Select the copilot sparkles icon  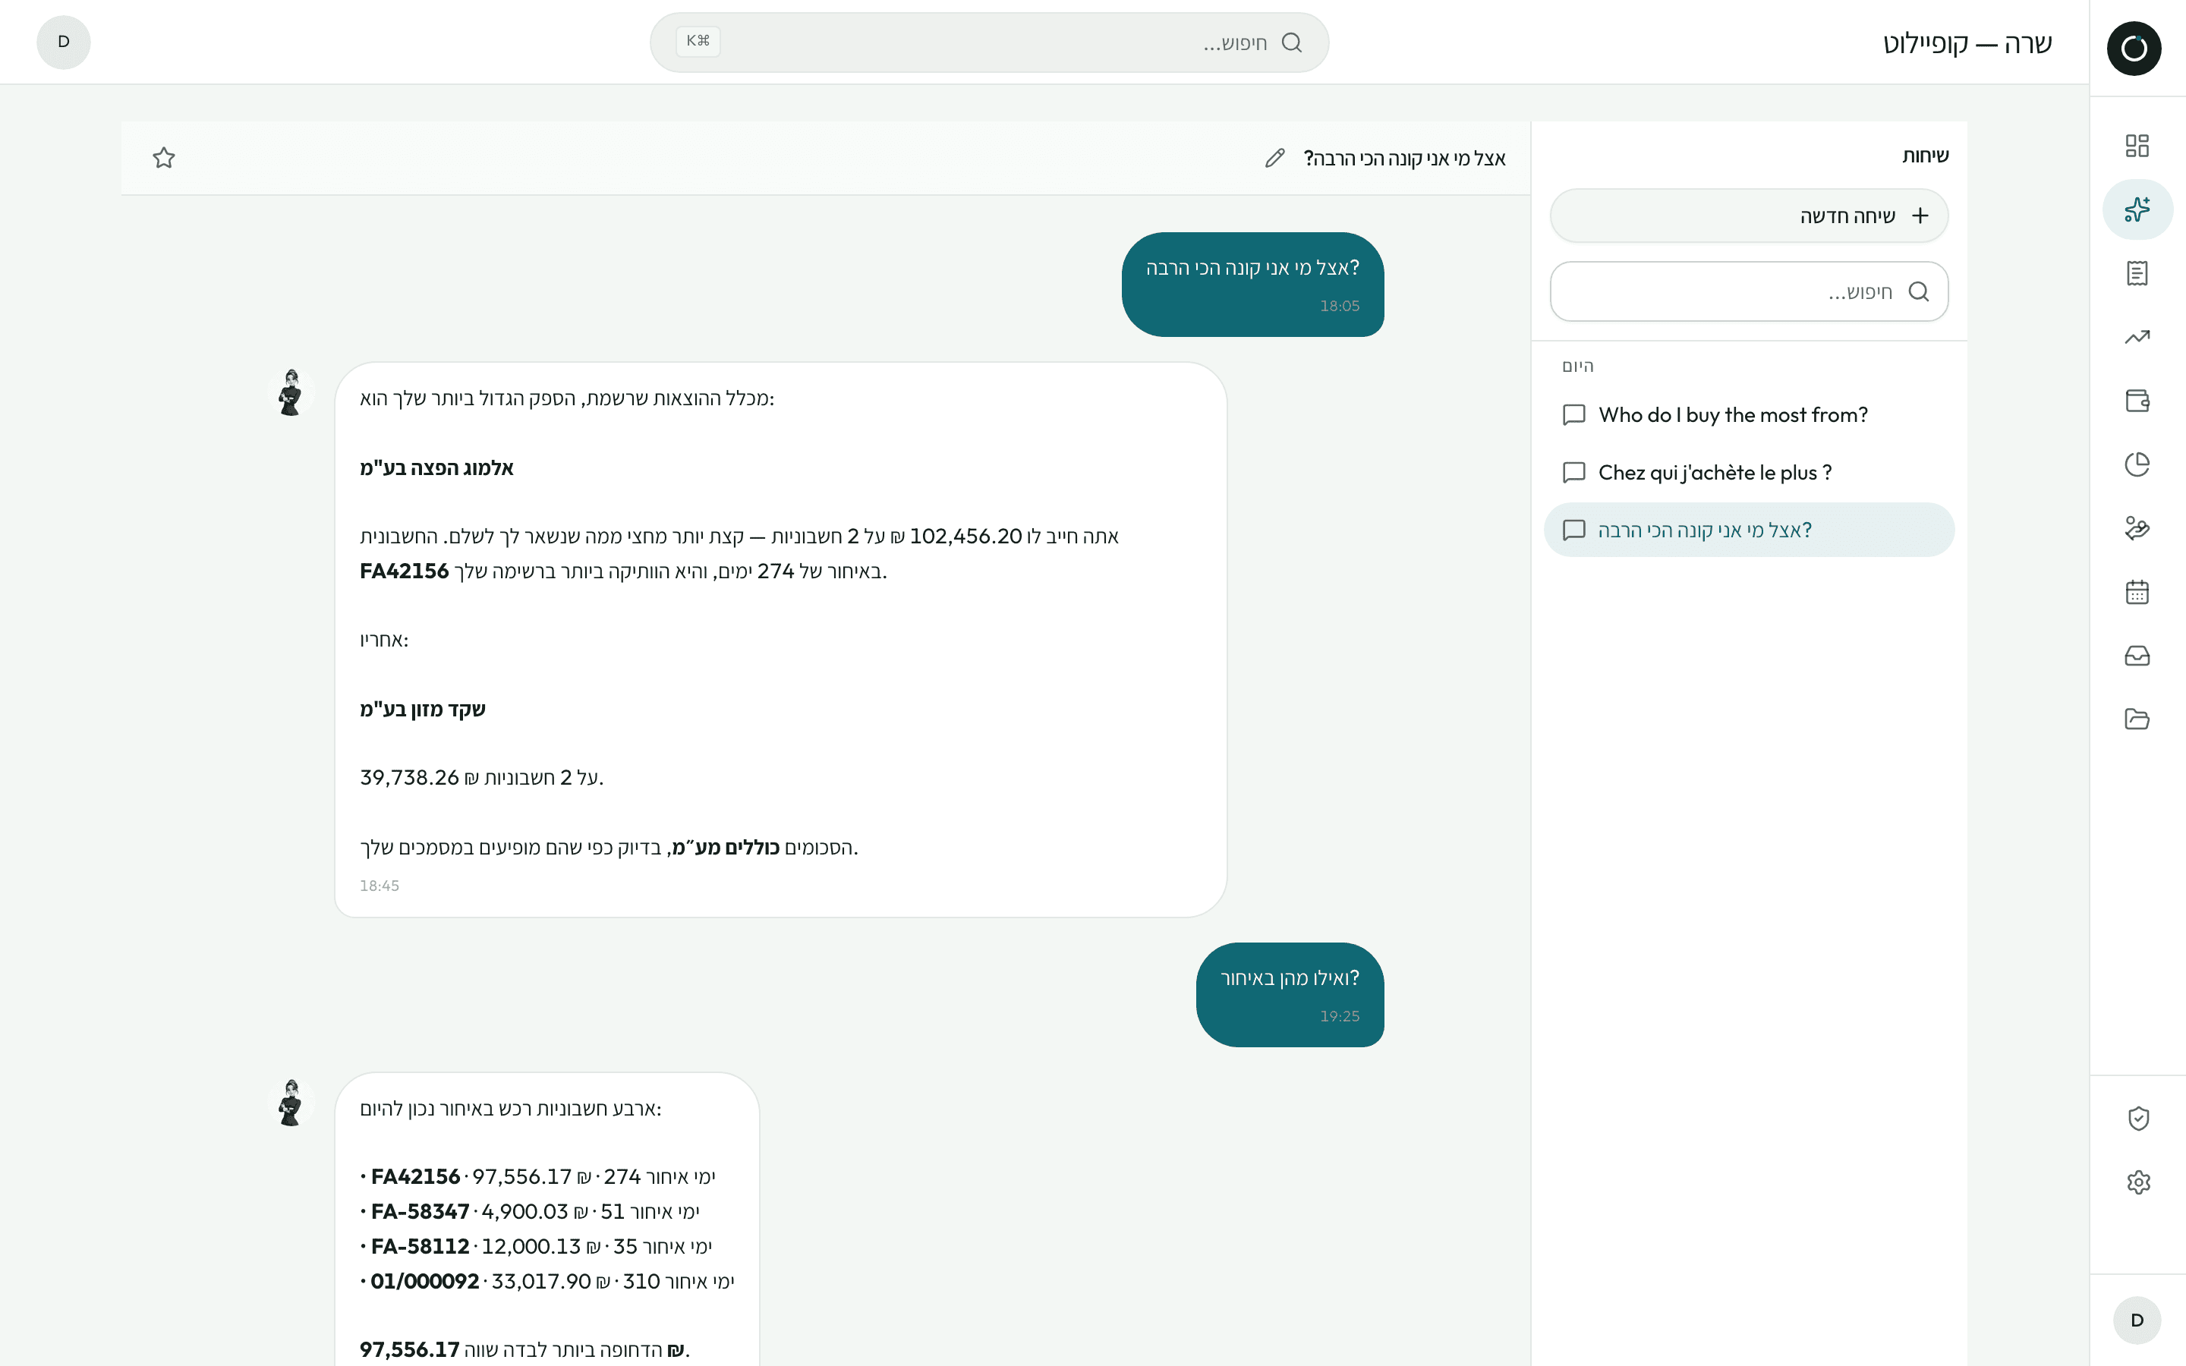pyautogui.click(x=2137, y=209)
